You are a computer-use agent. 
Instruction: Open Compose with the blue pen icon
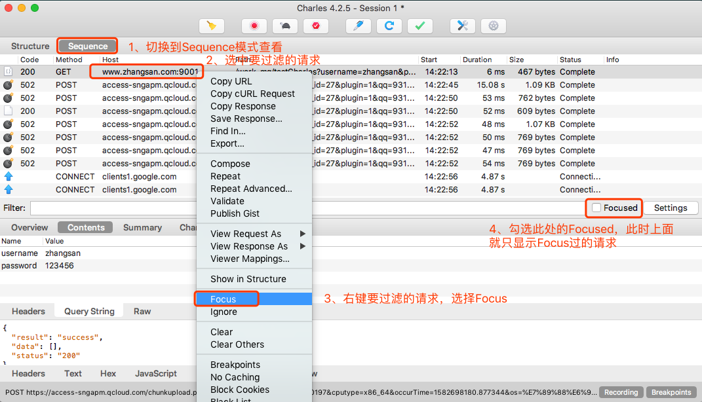click(358, 26)
